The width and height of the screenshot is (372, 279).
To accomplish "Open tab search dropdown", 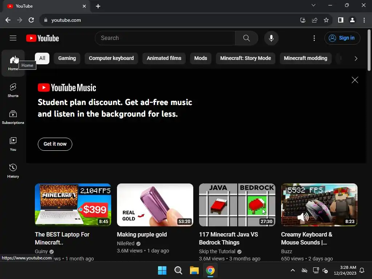I will coord(314,5).
